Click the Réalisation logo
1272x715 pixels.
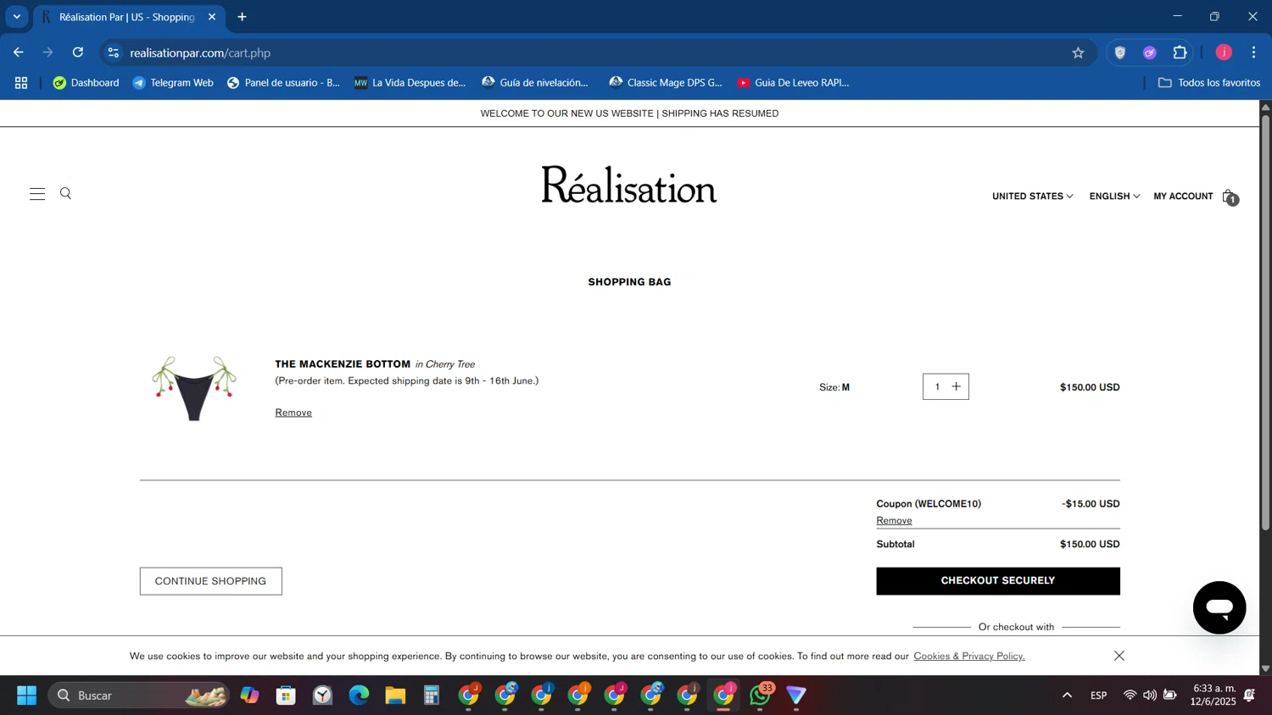point(629,185)
